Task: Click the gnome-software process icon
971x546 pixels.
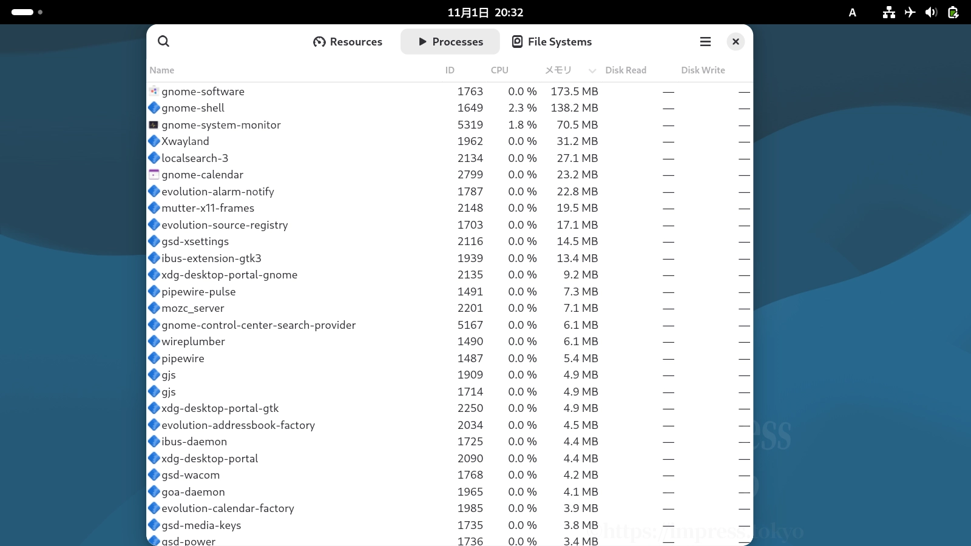Action: coord(154,91)
